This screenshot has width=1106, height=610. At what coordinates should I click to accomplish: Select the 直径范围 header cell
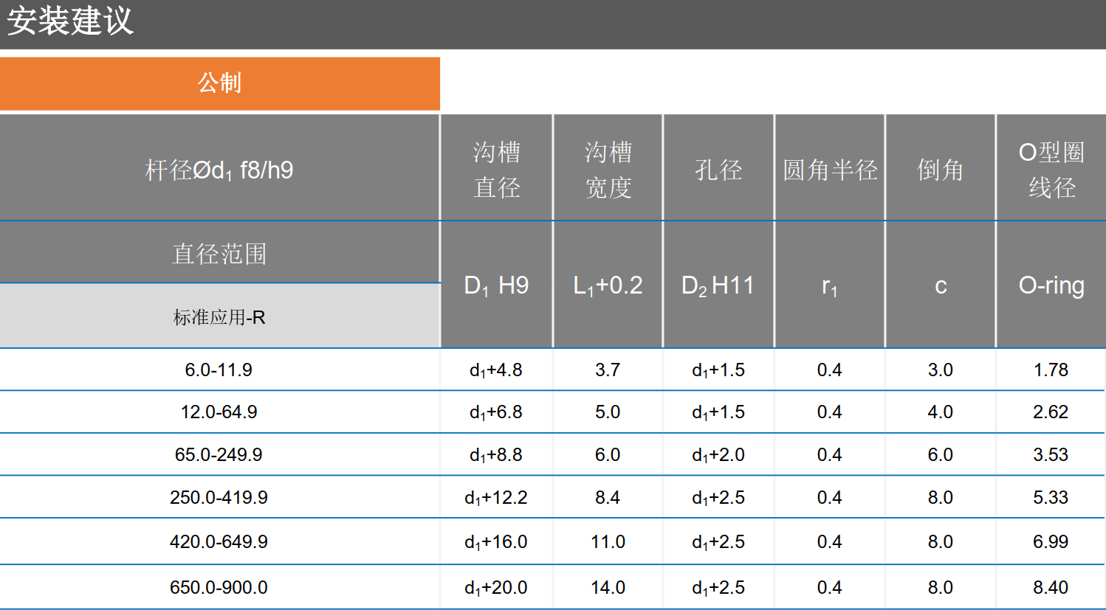219,254
